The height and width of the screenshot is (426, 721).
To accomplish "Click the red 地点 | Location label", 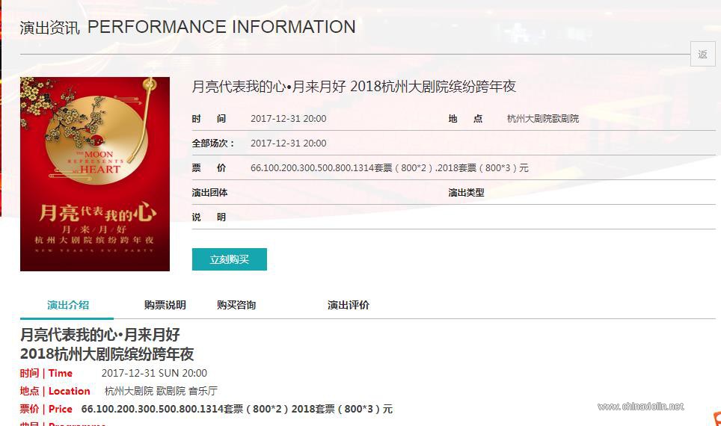I will (x=55, y=391).
